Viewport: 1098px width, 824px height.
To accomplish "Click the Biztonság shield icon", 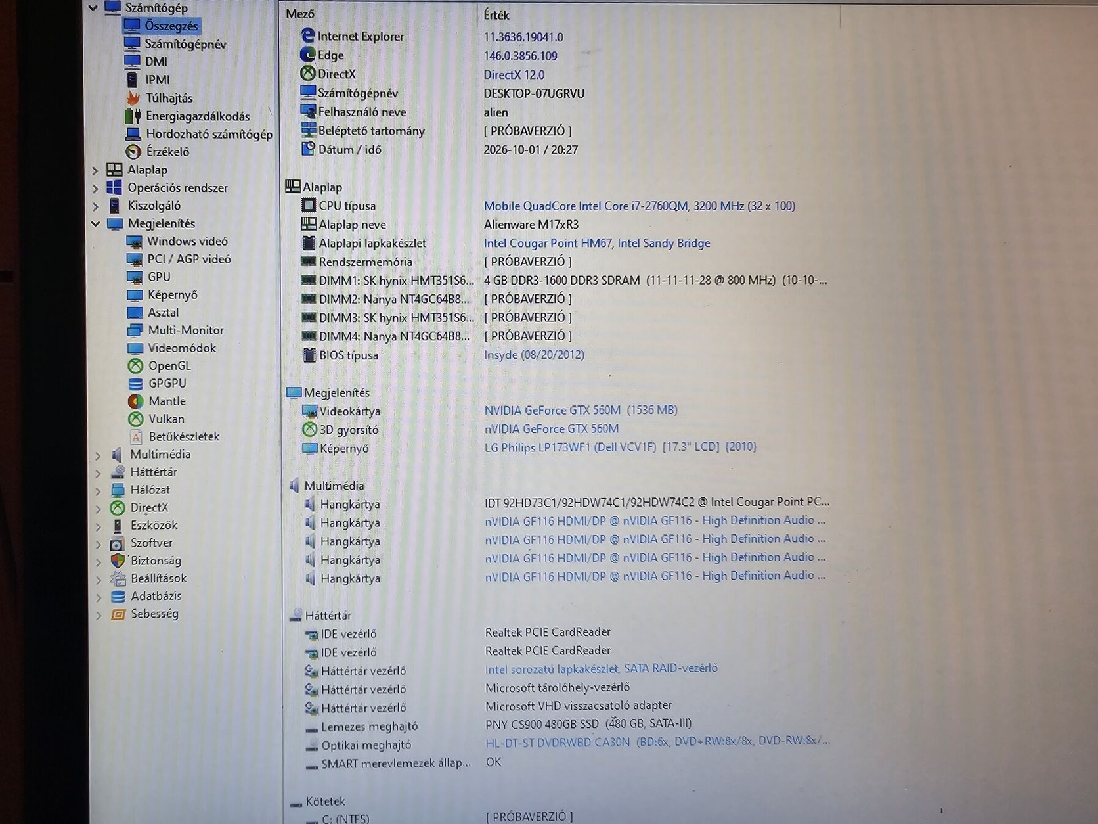I will [118, 561].
